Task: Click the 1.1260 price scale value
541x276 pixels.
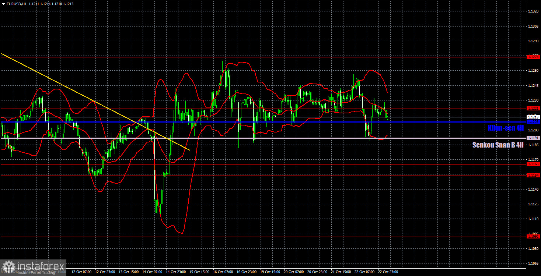Action: (x=533, y=71)
